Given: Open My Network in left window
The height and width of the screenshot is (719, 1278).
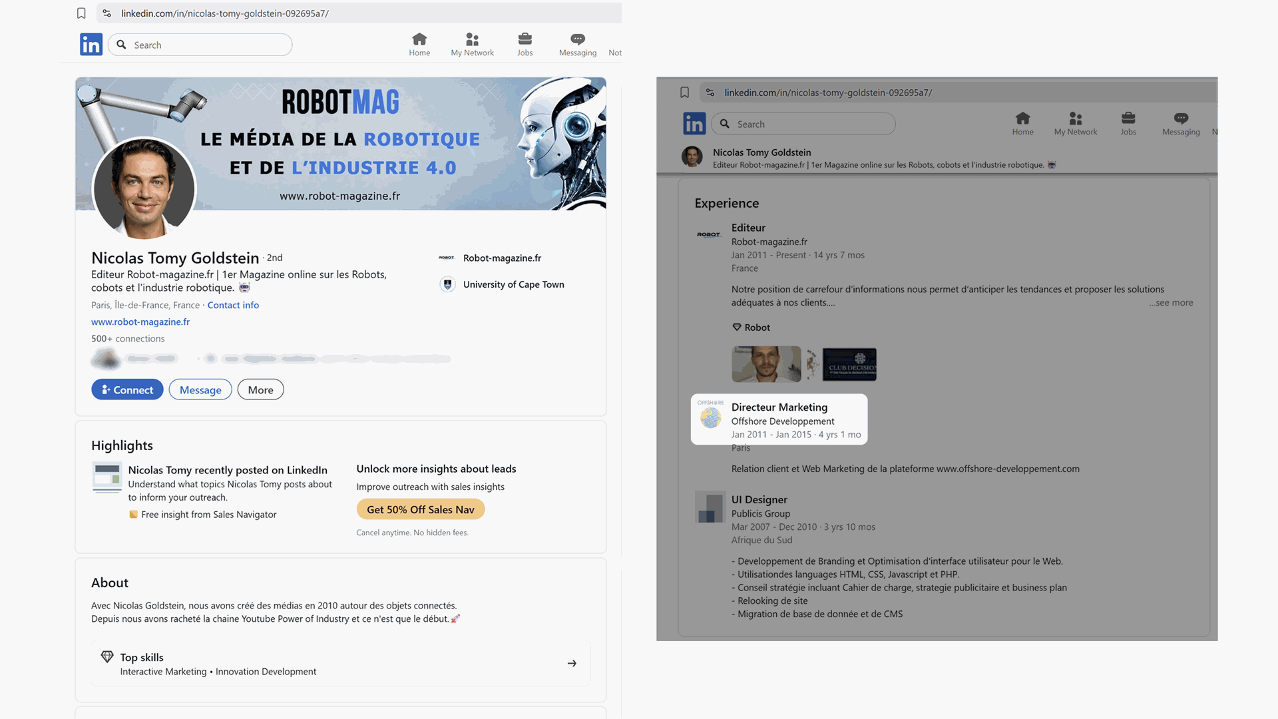Looking at the screenshot, I should (472, 45).
